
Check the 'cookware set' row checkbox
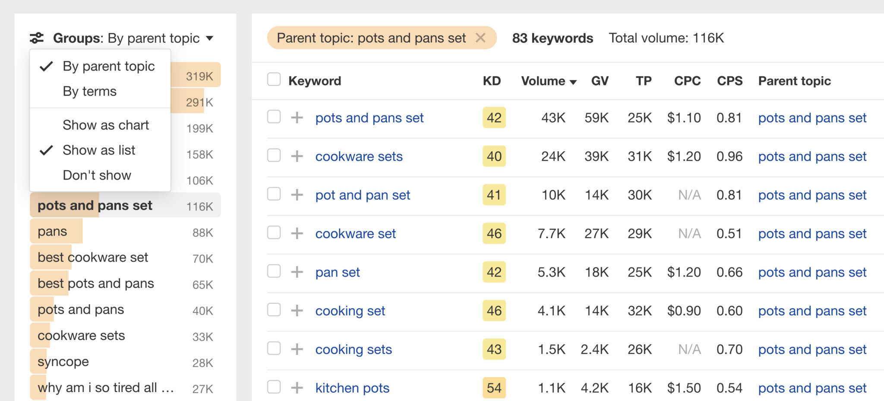[274, 233]
